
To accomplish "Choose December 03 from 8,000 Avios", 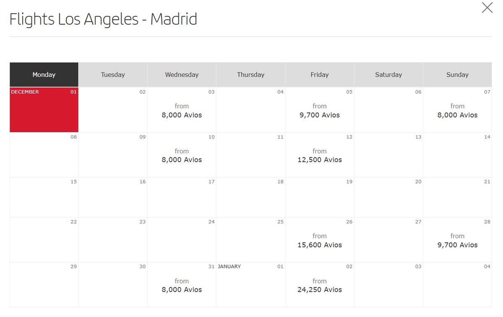I will (181, 111).
